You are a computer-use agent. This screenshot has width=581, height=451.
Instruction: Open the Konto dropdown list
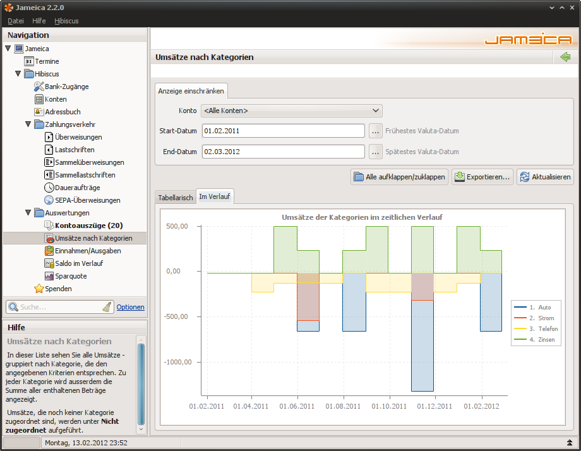(x=291, y=111)
